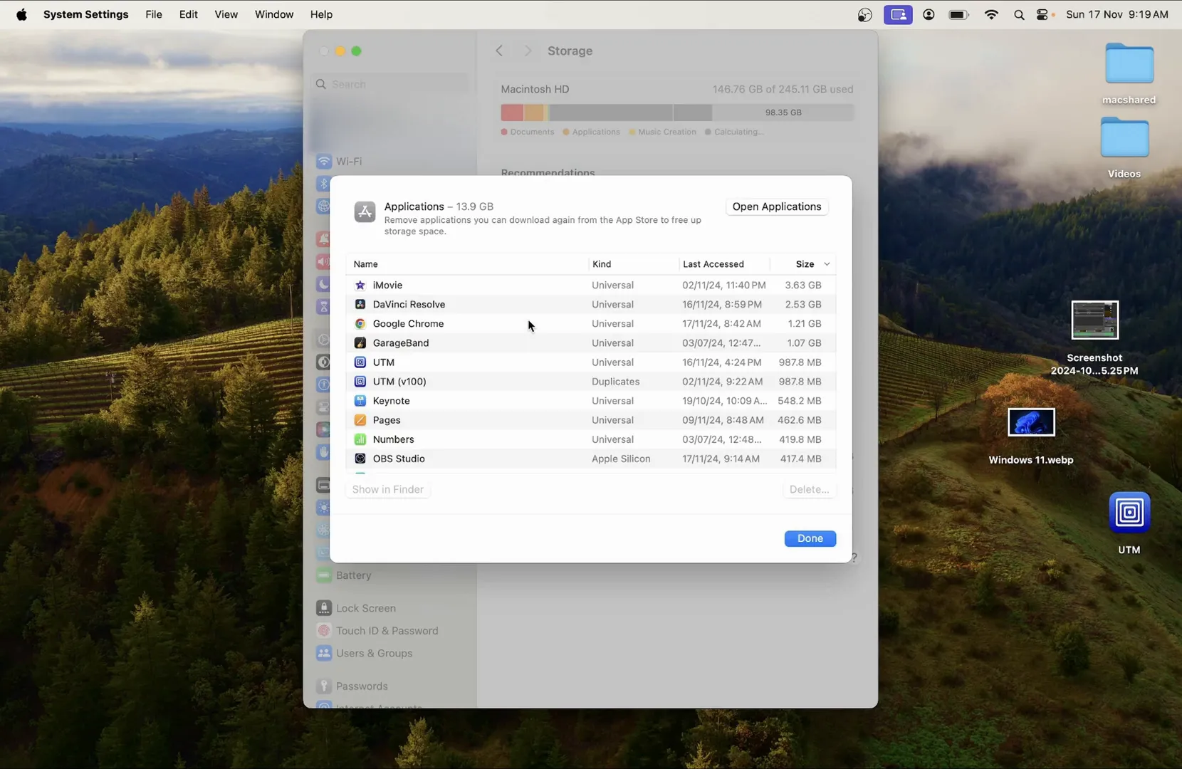Click the Numbers app icon
1182x769 pixels.
[x=360, y=439]
